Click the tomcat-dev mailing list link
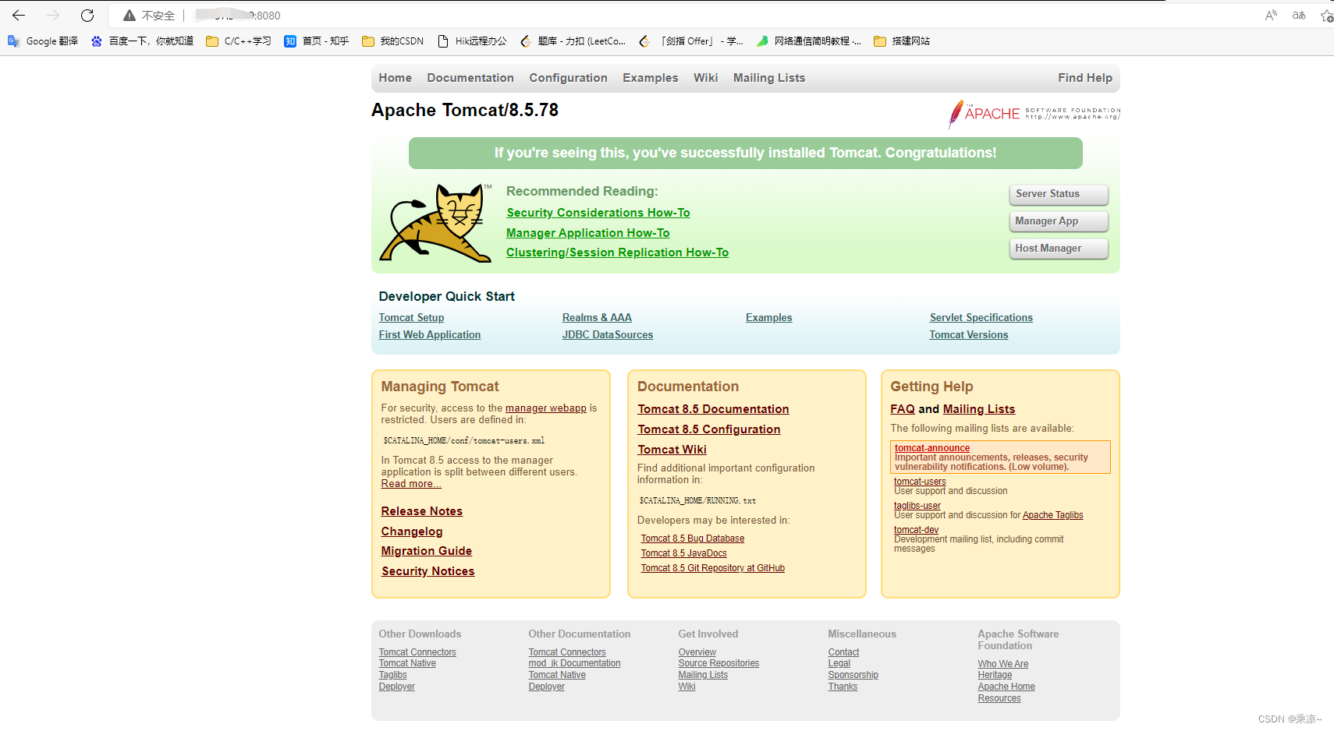Viewport: 1334px width, 731px height. 916,530
